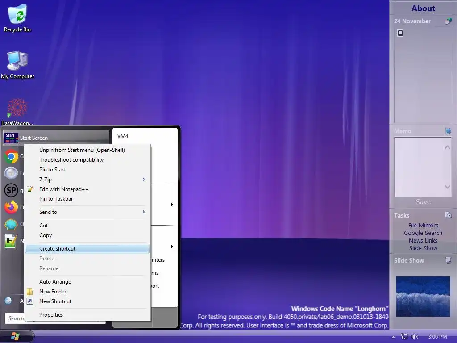Launch Firefox from the Start menu
457x343 pixels.
tap(11, 207)
